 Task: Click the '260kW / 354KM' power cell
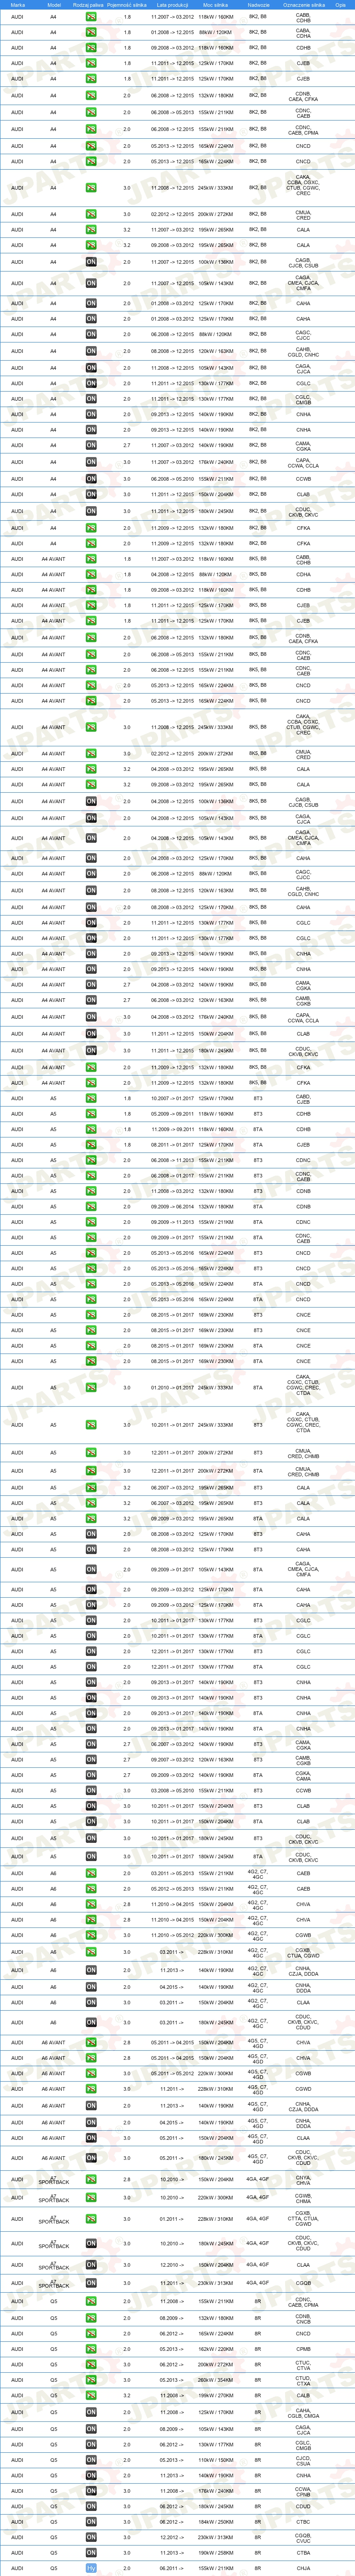coord(215,2380)
